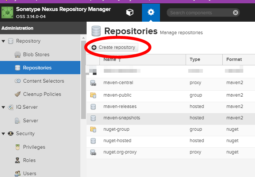Click the plus icon on Create repository
Screen dimensions: 255x177
[x=94, y=47]
